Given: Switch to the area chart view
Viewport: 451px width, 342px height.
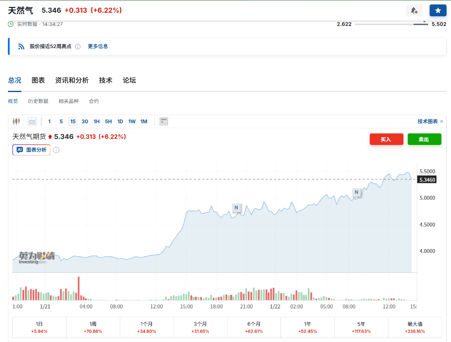Looking at the screenshot, I should click(31, 121).
